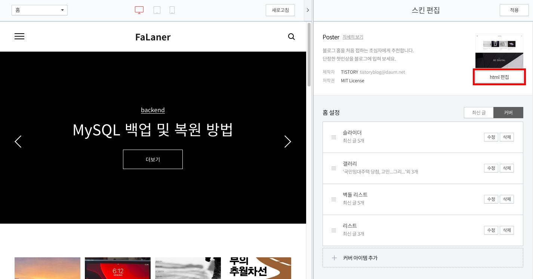533x279 pixels.
Task: Go back a slide using the left arrow
Action: (x=18, y=141)
